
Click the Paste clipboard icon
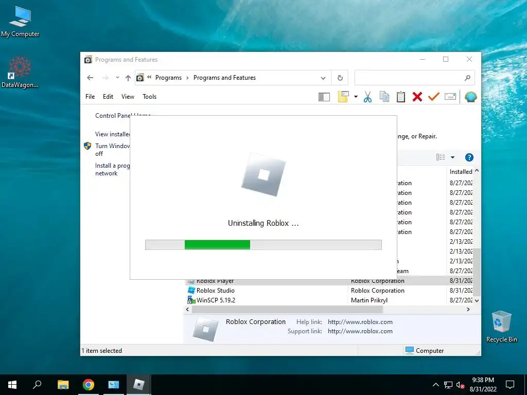[x=400, y=97]
